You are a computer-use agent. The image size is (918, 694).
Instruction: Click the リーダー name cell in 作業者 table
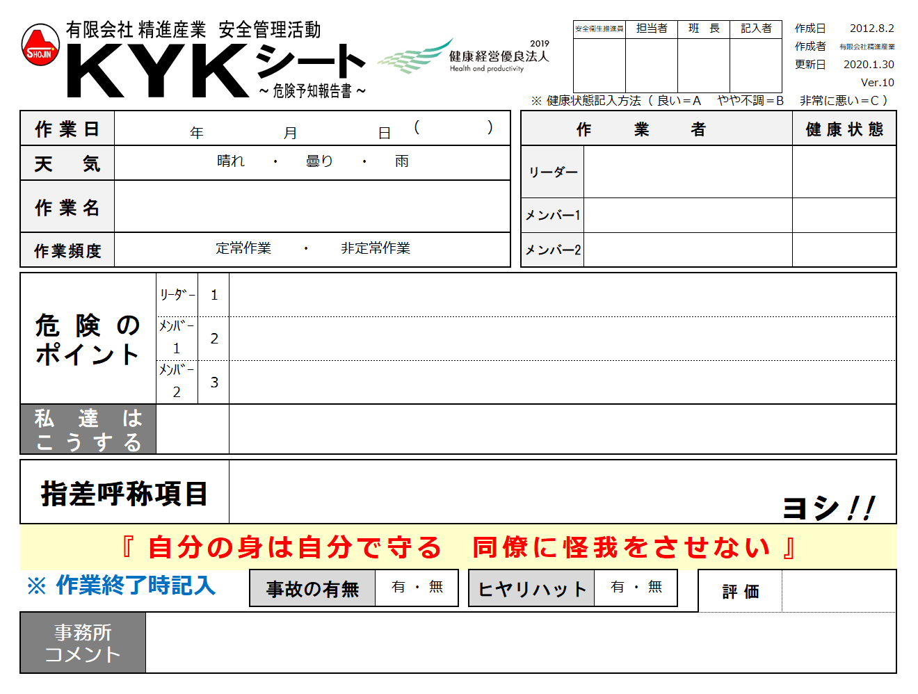[x=688, y=172]
